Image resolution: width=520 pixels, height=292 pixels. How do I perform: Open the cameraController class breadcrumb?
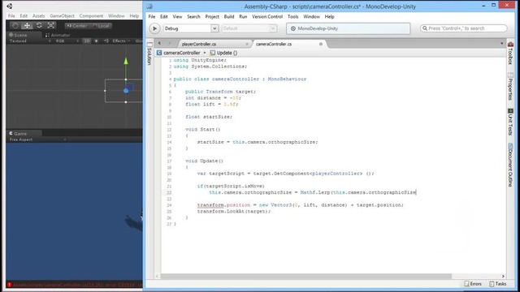[179, 53]
